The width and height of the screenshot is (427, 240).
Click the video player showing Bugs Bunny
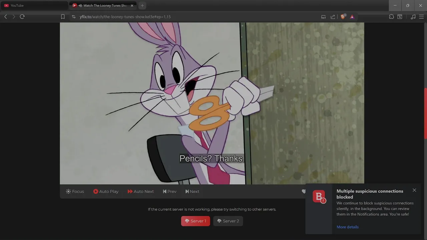tap(212, 103)
